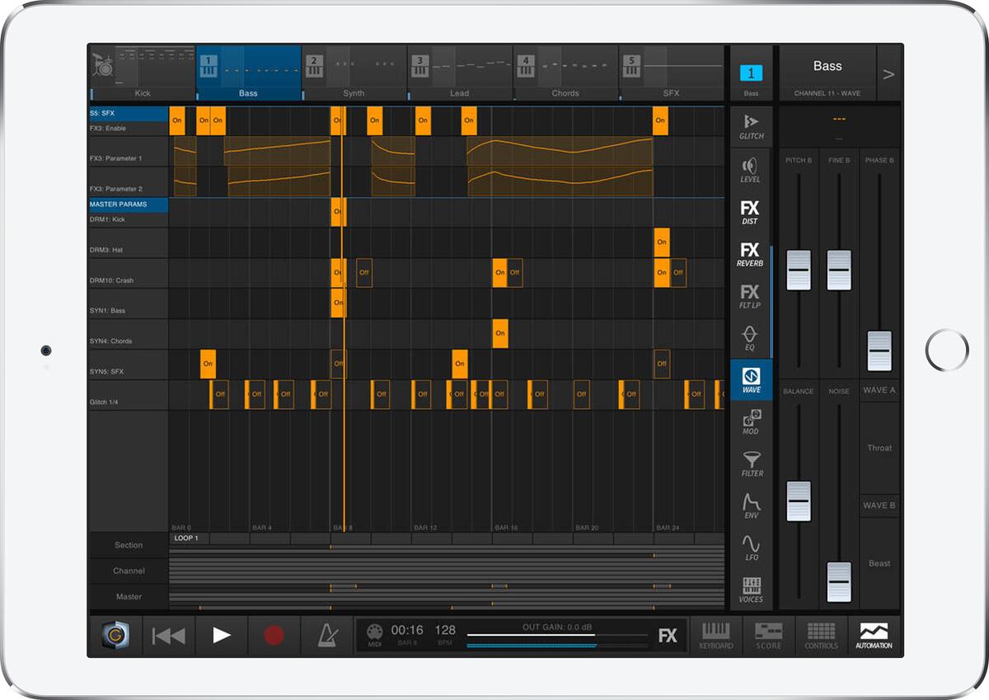
Task: Adjust the BALANCE slider
Action: [798, 500]
